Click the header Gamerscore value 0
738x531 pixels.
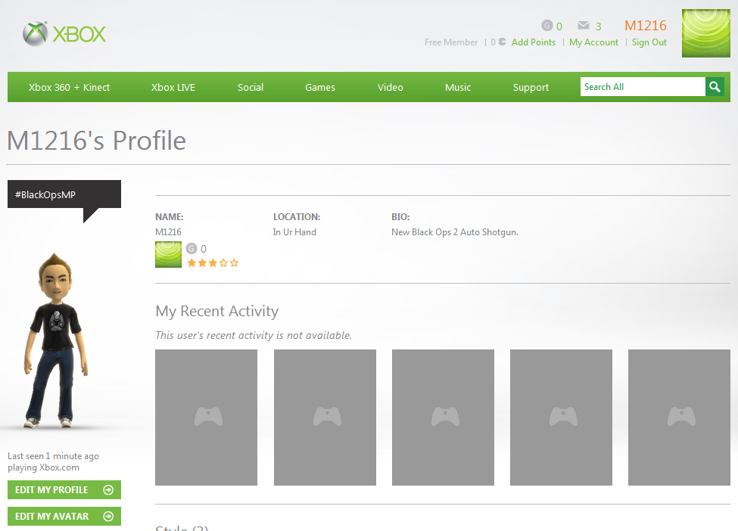[x=559, y=26]
